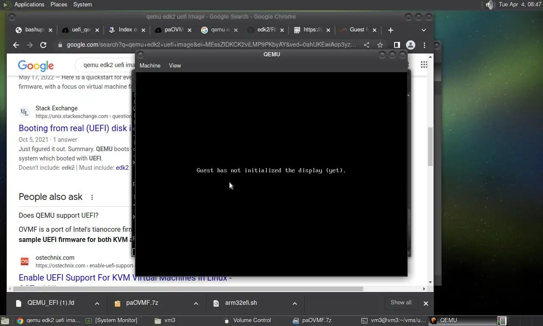Open a new Chrome tab
Viewport: 543px width, 326px height.
coord(391,30)
